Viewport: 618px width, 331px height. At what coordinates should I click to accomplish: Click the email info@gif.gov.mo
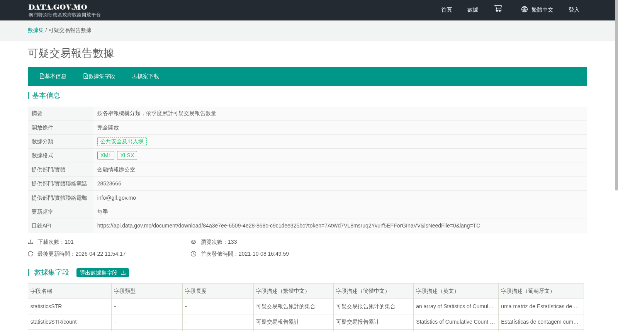(117, 198)
